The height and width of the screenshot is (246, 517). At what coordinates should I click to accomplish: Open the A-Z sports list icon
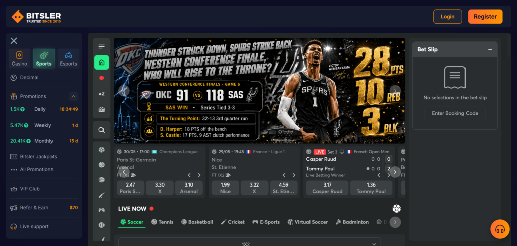click(x=101, y=94)
